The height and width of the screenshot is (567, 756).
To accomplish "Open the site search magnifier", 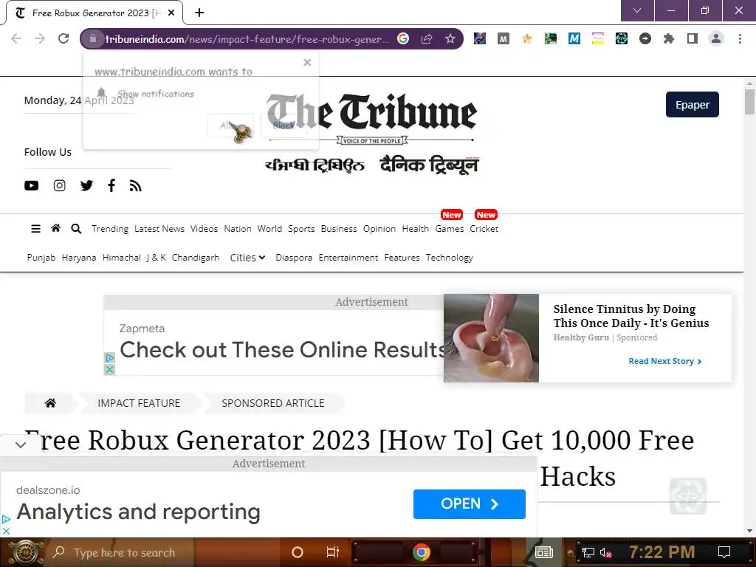I will coord(76,229).
